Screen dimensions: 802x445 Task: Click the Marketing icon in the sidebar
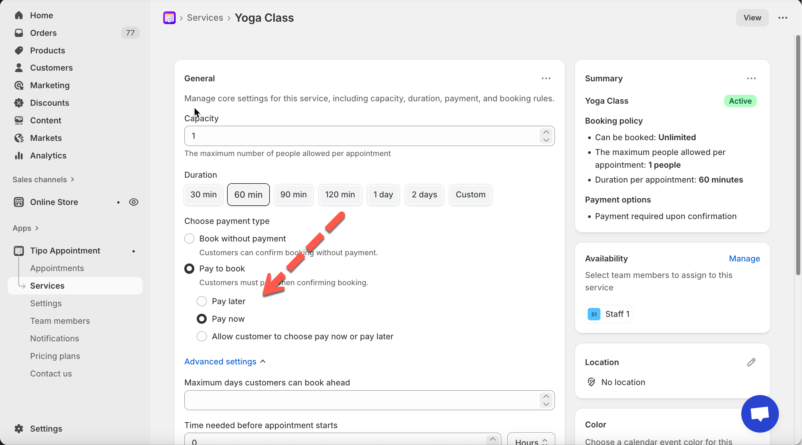19,85
